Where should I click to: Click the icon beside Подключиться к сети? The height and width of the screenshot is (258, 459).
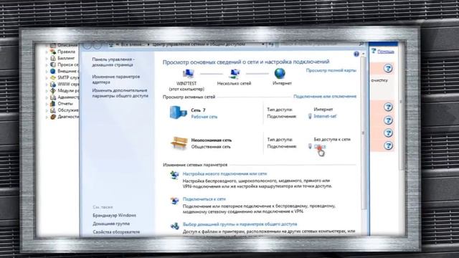click(x=174, y=201)
